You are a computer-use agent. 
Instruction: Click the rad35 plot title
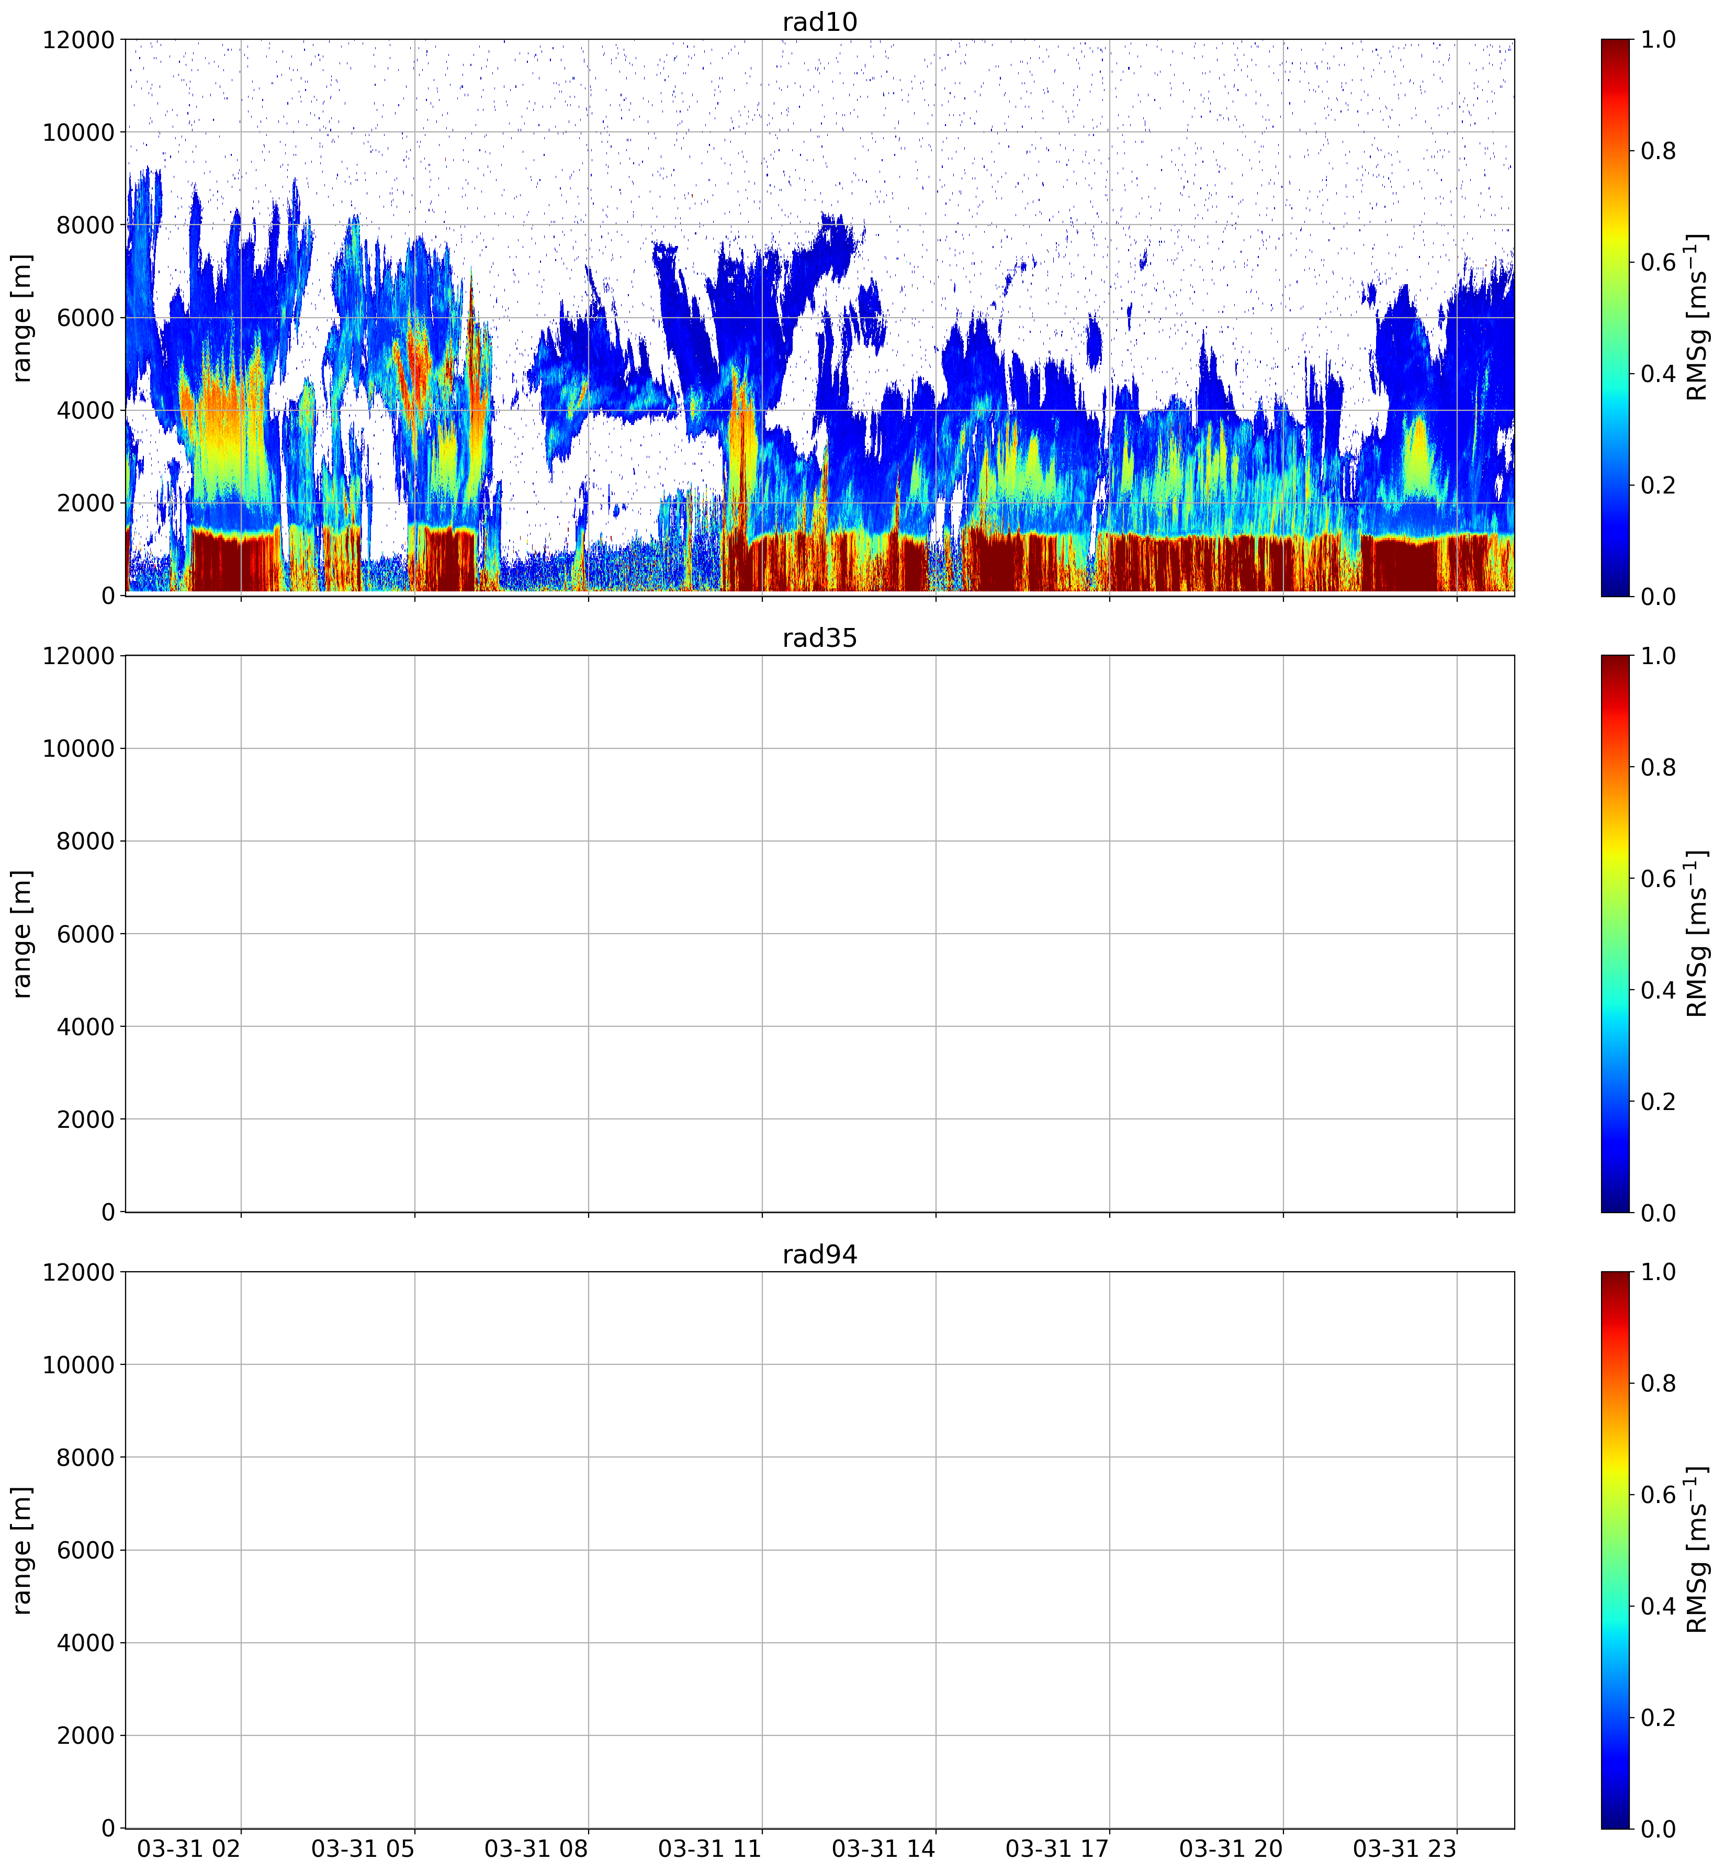pos(819,638)
